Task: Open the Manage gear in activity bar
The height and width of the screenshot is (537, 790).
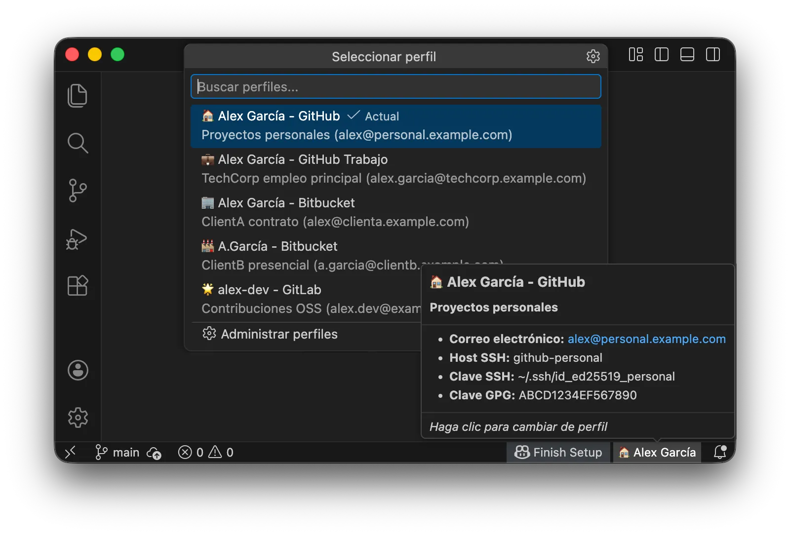Action: [78, 418]
